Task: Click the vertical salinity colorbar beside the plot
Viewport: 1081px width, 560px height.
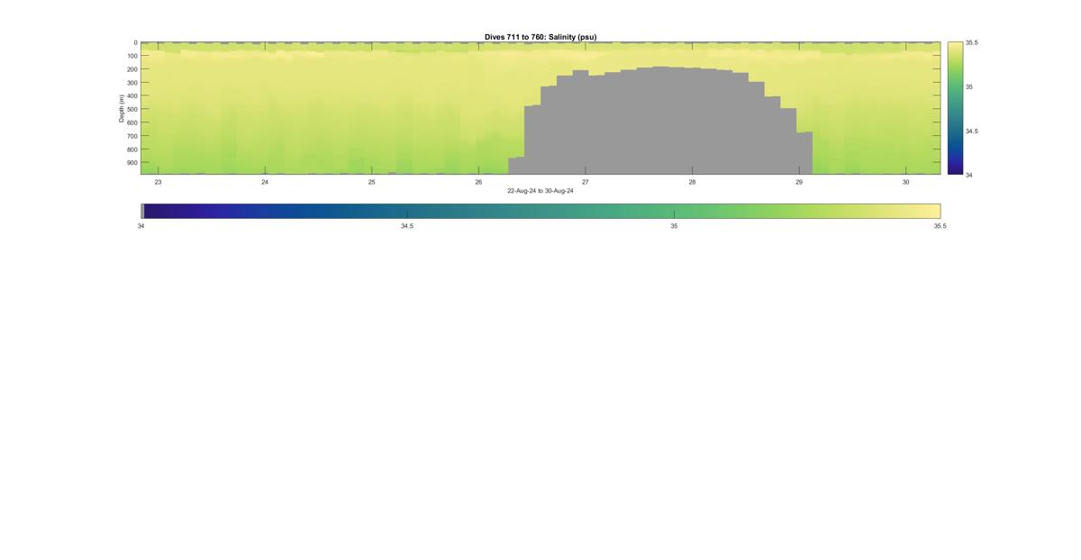Action: click(955, 108)
